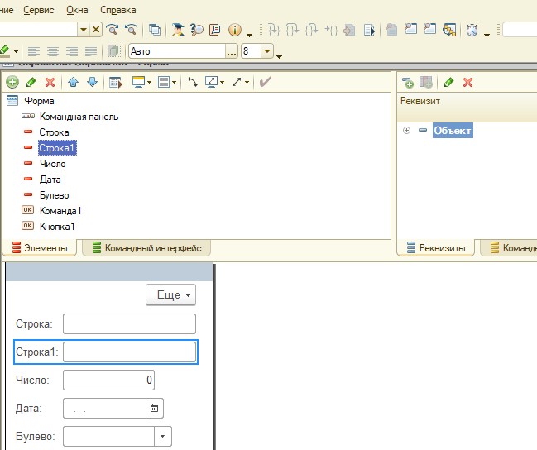The image size is (537, 450).
Task: Click the stacked windows icon in main toolbar
Action: pos(155,30)
